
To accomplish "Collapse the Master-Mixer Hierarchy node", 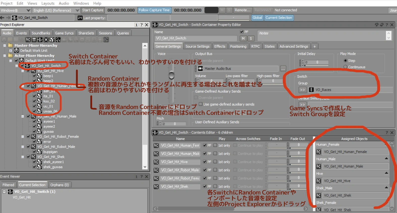I will pyautogui.click(x=5, y=46).
